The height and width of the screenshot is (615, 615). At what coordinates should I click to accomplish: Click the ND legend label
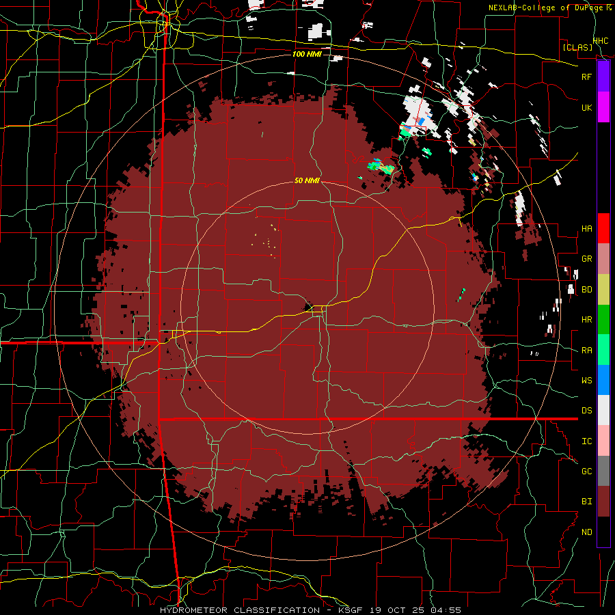click(x=586, y=532)
